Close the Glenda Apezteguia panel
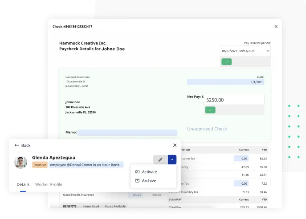The width and height of the screenshot is (306, 219). click(x=175, y=145)
